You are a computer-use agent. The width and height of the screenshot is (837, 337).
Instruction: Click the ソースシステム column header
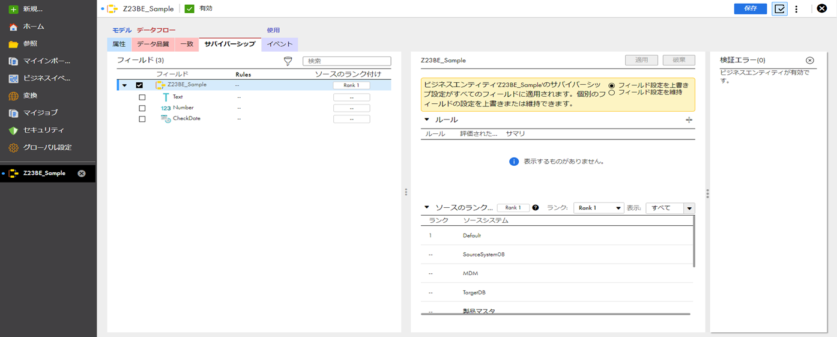486,220
